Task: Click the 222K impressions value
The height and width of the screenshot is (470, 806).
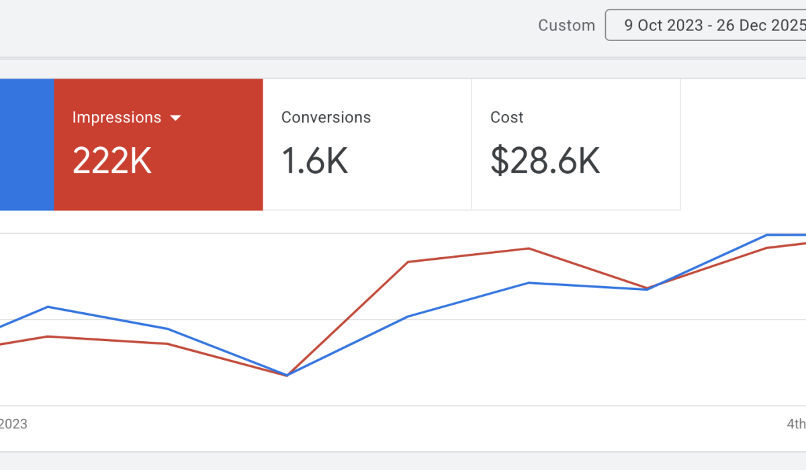Action: tap(111, 160)
